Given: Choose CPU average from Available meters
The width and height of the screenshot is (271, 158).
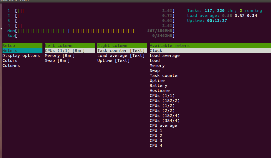Looking at the screenshot, I should click(x=163, y=126).
